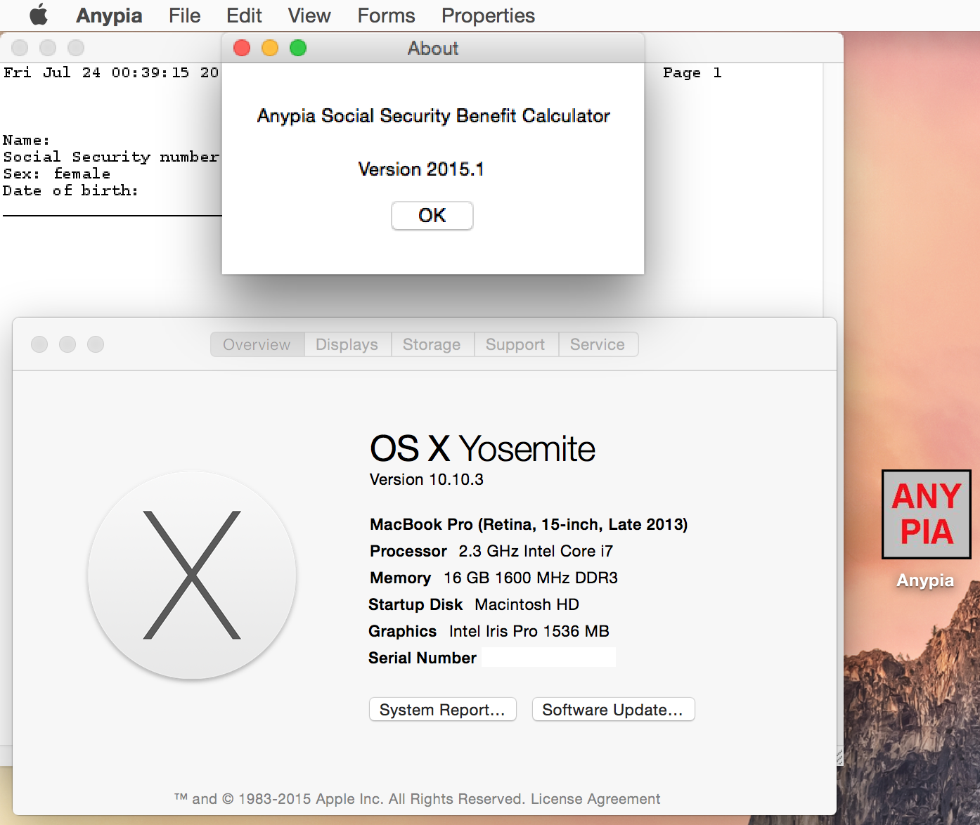Click the Version 10.10.3 text
The image size is (980, 825).
pos(427,479)
